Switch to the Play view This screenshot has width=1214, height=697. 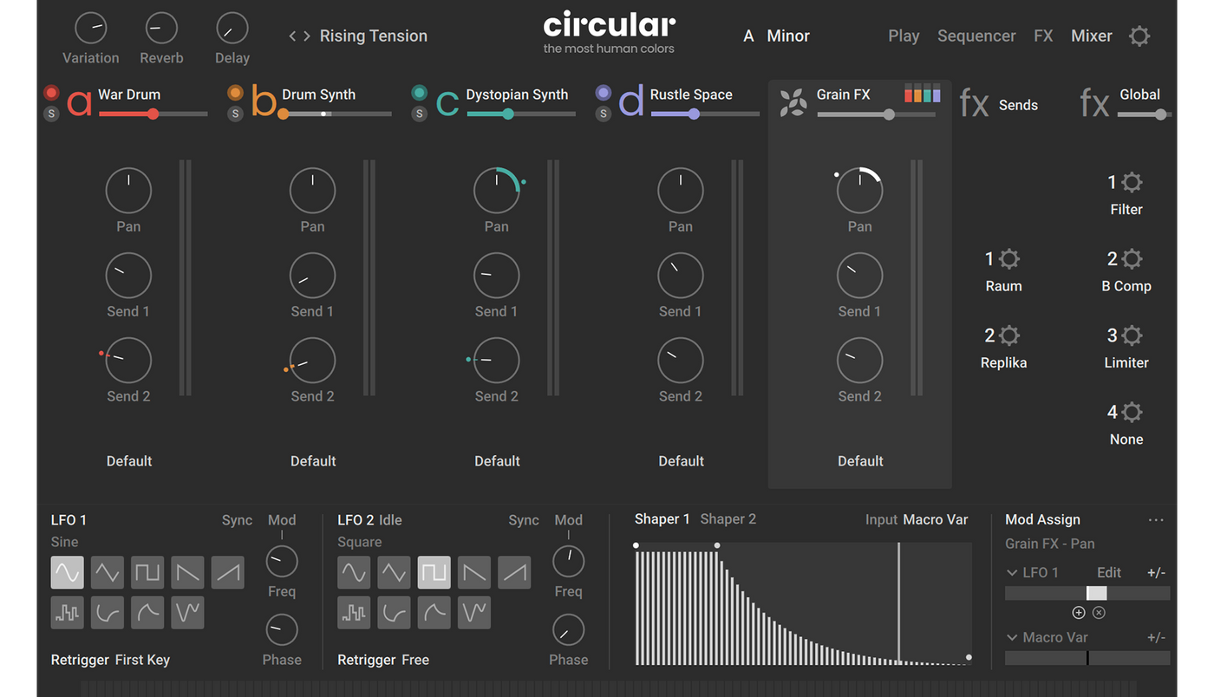point(904,36)
